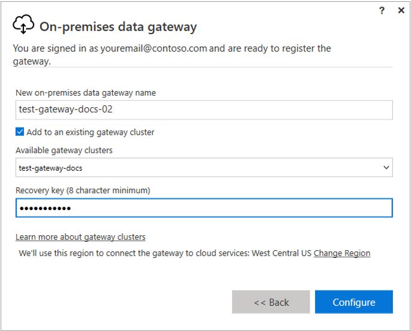
Task: Click the Change Region link
Action: pyautogui.click(x=341, y=253)
